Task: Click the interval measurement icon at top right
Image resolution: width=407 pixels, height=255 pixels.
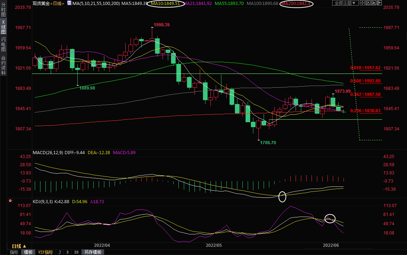Action: point(368,3)
